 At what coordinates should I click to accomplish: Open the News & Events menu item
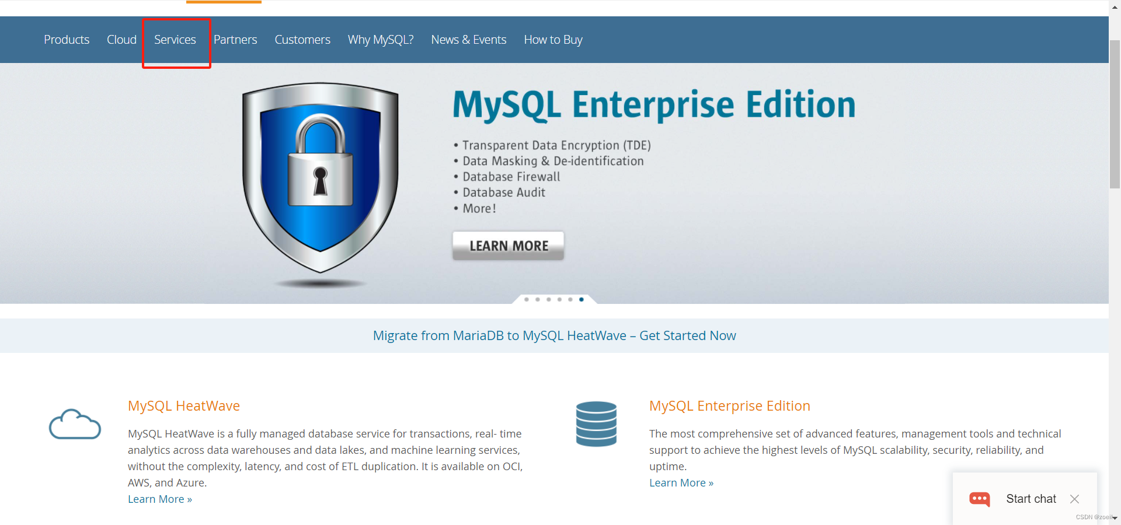coord(469,40)
